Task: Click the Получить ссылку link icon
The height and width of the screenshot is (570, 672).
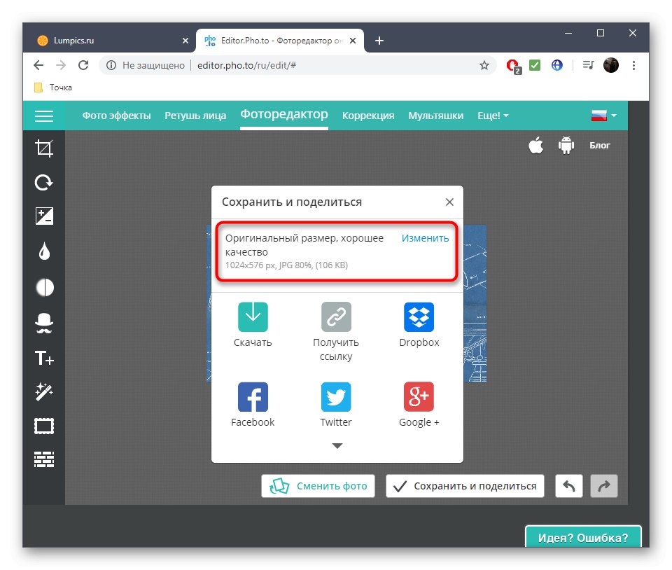Action: [x=336, y=317]
